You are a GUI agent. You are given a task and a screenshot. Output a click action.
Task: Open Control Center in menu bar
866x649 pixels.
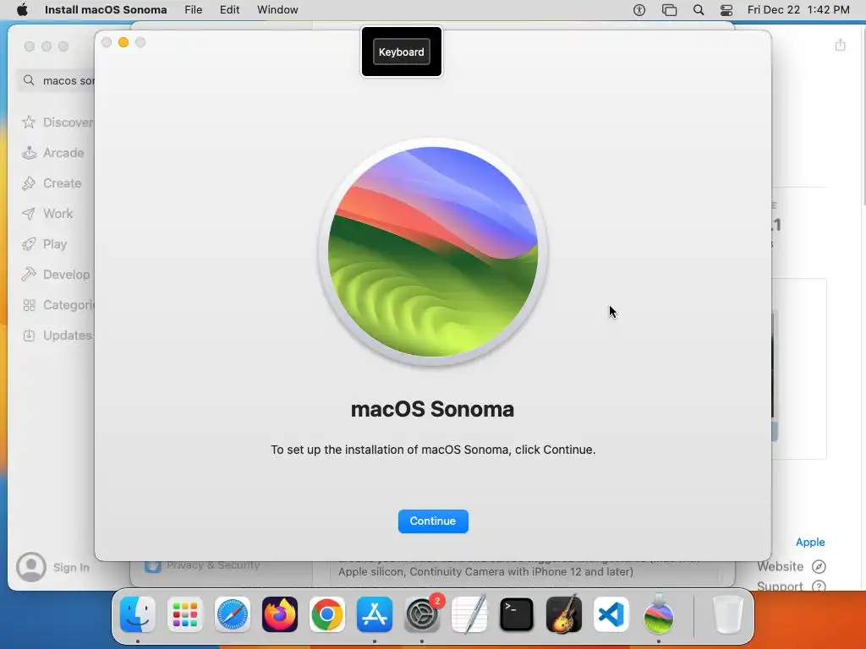[x=726, y=10]
